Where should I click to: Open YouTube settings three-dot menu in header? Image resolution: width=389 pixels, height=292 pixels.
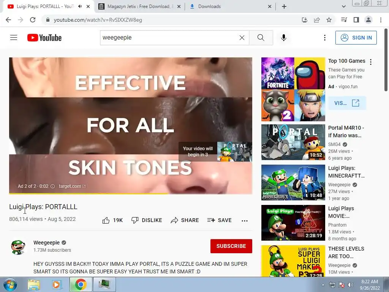(325, 38)
